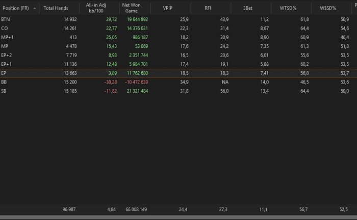Click EP total hands 13 663
Screen dimensions: 357x220
pos(70,73)
